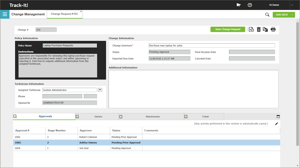The height and width of the screenshot is (168, 300).
Task: Close the Change Request #102 tab
Action: [x=81, y=11]
